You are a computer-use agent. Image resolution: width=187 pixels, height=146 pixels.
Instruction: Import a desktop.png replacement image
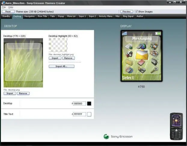pos(10,93)
